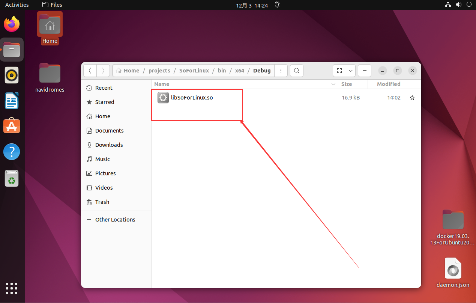The width and height of the screenshot is (476, 303).
Task: Open the clock and calendar panel
Action: (x=252, y=5)
